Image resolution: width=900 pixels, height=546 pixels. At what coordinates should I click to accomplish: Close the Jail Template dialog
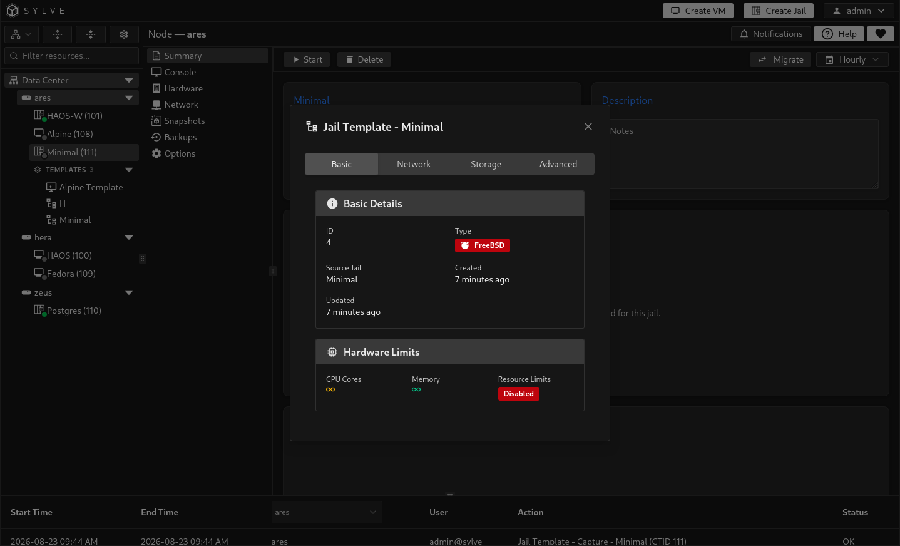(x=588, y=126)
